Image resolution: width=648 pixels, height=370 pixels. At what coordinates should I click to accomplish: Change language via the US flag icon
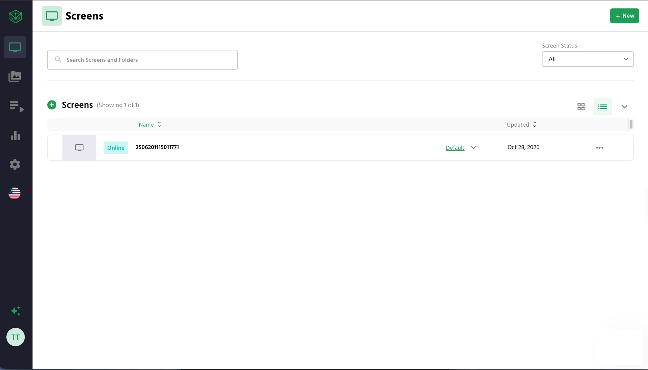[x=15, y=193]
